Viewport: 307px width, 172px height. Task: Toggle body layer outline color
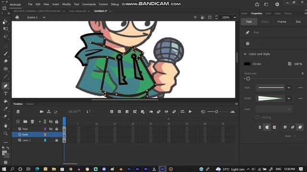tap(45, 135)
